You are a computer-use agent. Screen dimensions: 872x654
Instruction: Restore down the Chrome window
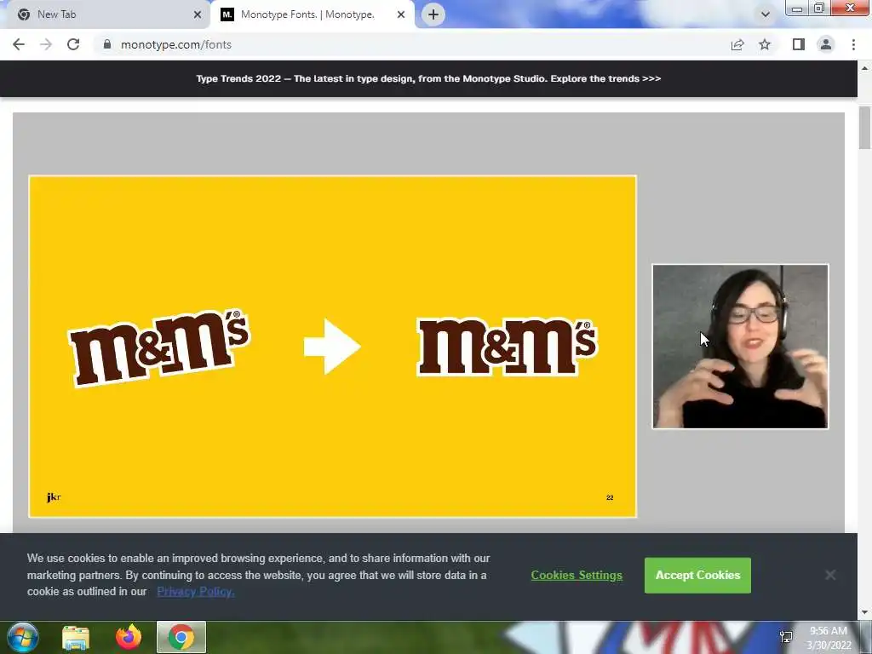[818, 8]
